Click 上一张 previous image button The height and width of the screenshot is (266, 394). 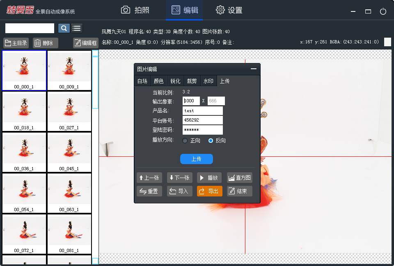pos(149,178)
